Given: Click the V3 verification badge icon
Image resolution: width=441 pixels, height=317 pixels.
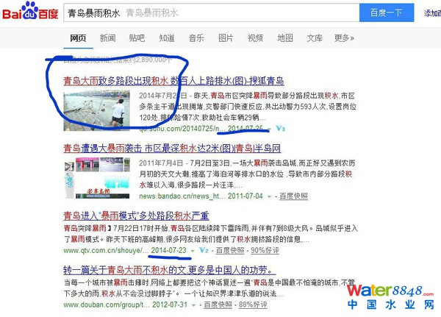Looking at the screenshot, I should pyautogui.click(x=281, y=129).
